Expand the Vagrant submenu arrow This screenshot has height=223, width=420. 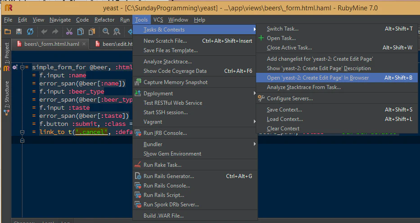click(x=254, y=122)
